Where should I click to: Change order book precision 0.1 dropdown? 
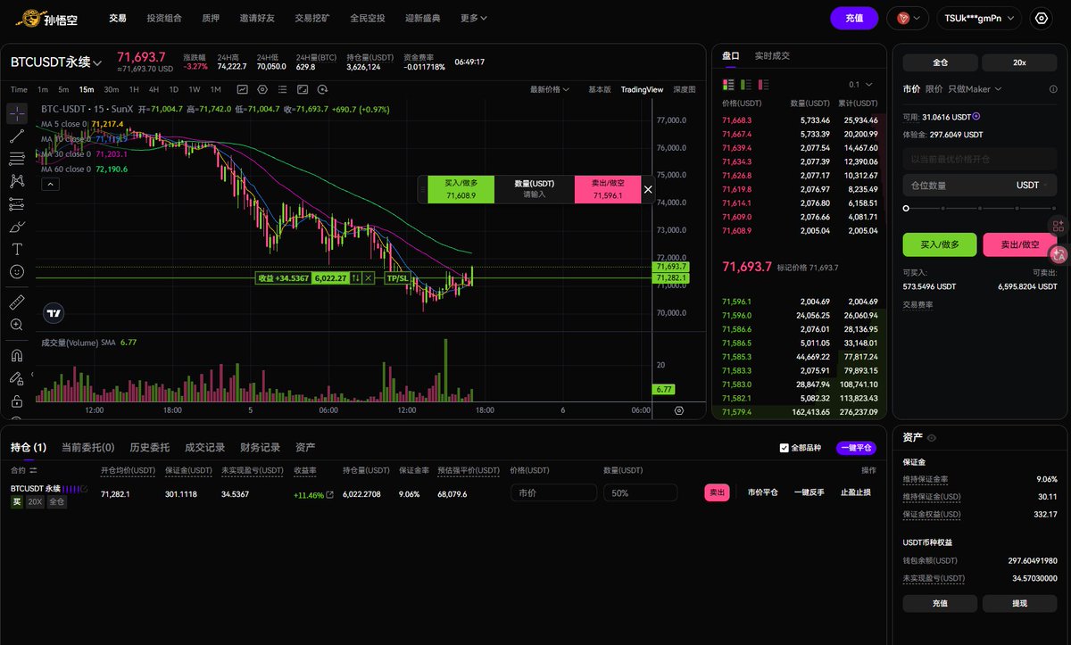pos(860,84)
